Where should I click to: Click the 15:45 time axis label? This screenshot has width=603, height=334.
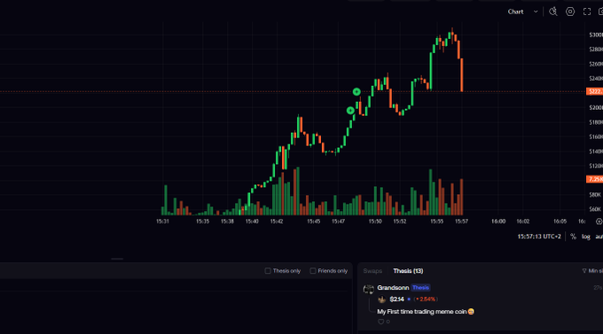click(313, 221)
